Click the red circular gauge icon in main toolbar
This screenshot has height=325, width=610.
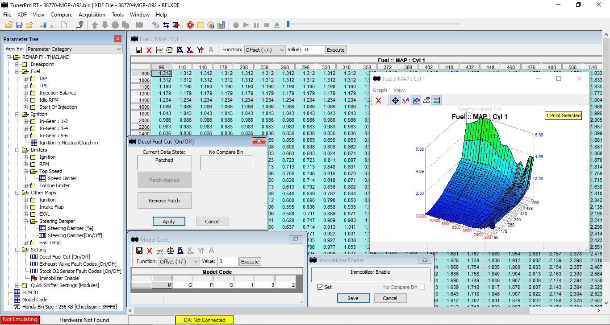click(x=190, y=25)
